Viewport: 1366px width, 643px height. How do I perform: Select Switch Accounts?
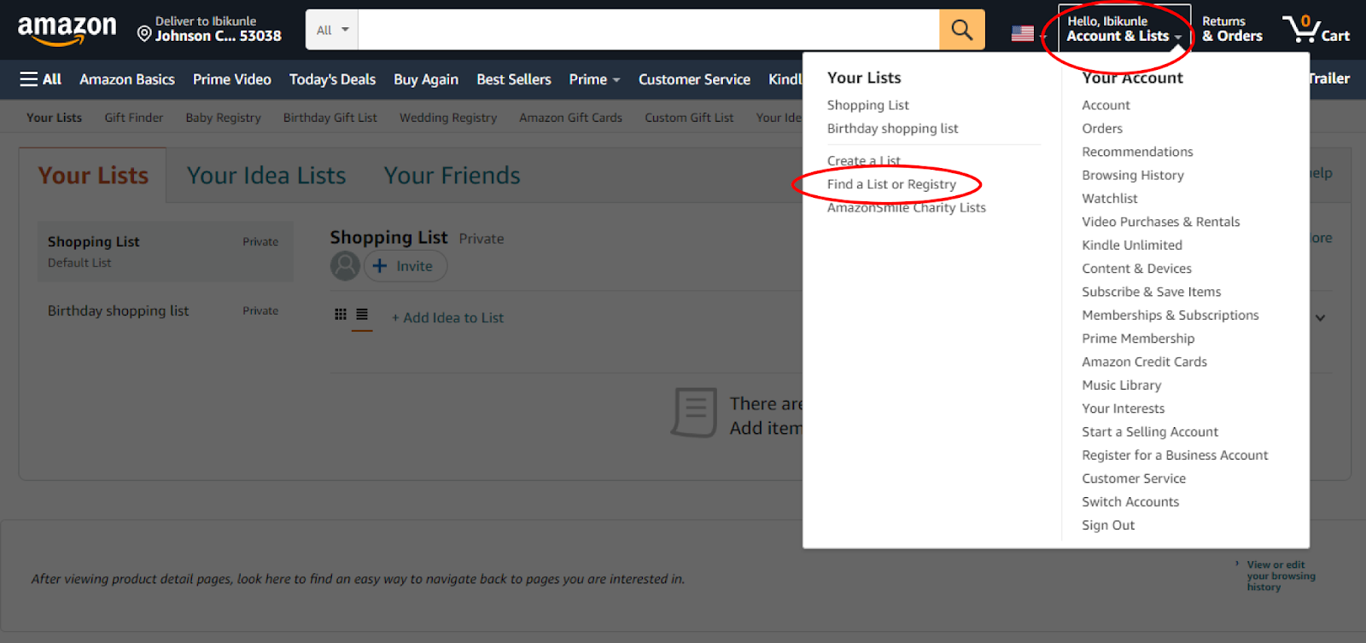coord(1130,501)
